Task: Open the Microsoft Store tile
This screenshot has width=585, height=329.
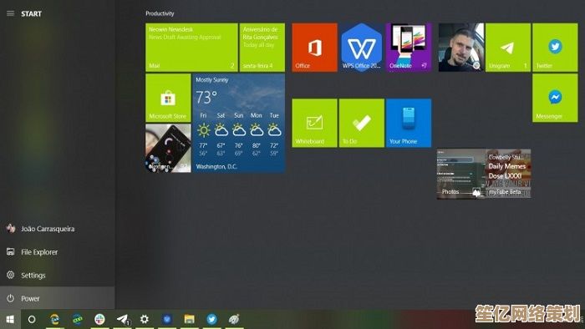Action: (168, 98)
